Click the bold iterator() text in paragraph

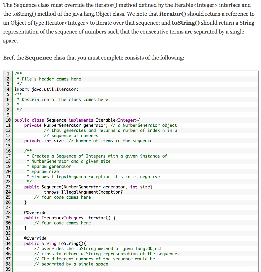click(x=172, y=14)
